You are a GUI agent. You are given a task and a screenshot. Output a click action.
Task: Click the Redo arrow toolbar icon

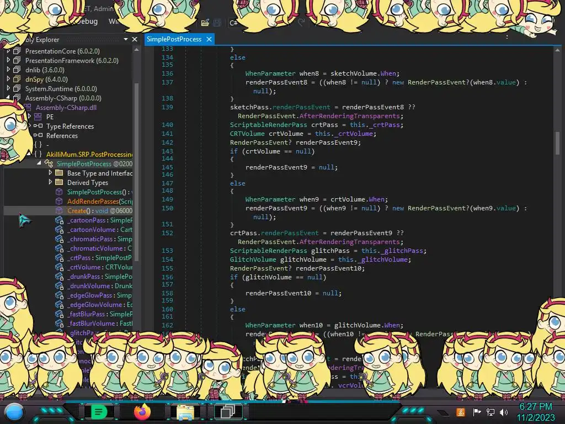coord(301,23)
